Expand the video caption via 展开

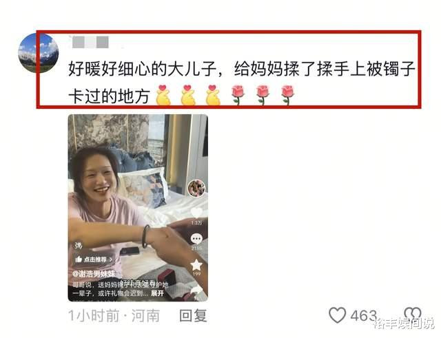pos(158,293)
